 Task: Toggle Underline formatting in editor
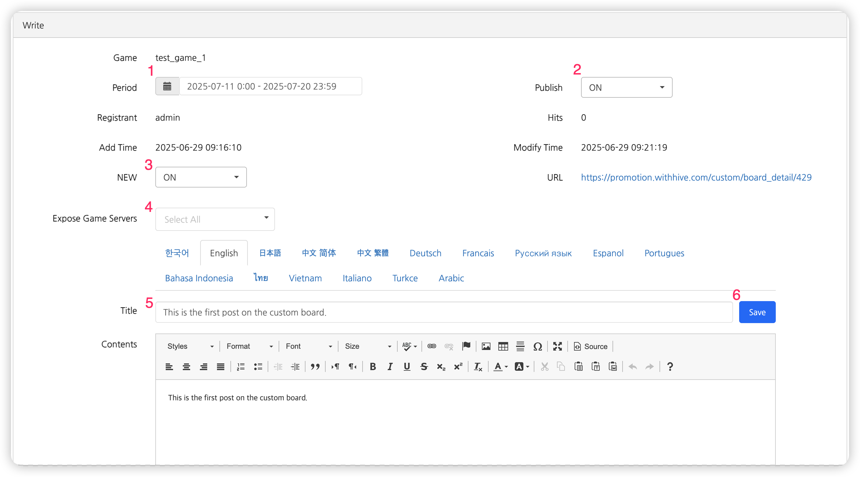tap(407, 367)
